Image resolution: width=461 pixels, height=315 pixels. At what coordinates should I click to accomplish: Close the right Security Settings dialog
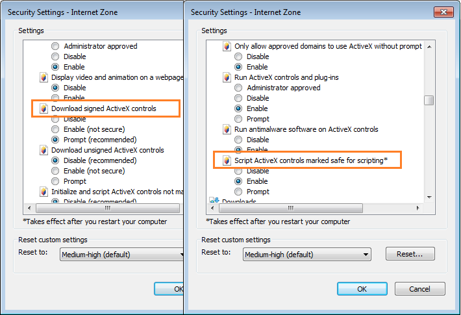pos(443,12)
